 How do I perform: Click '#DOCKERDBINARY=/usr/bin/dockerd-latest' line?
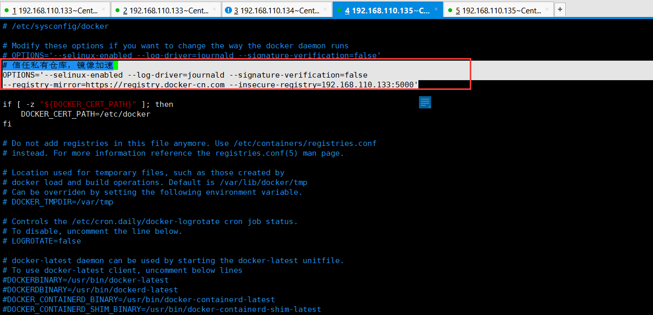click(90, 290)
